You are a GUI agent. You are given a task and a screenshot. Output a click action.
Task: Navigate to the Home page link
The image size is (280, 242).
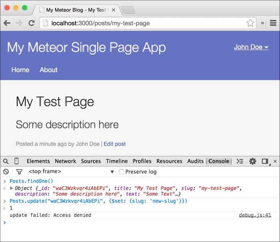click(x=20, y=70)
